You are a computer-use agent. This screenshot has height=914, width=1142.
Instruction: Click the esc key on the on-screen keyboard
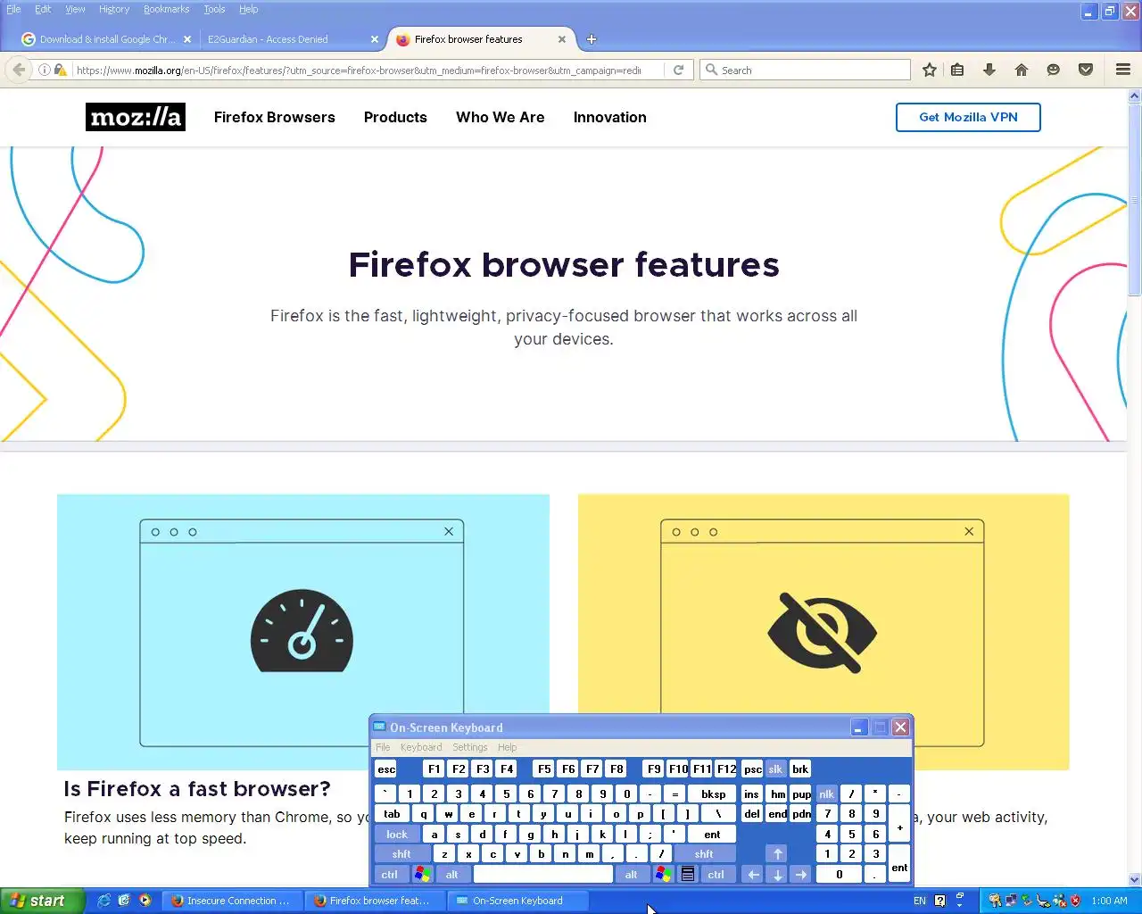tap(386, 769)
